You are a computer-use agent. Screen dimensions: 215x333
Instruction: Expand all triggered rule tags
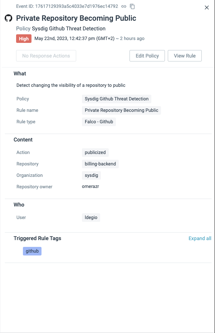point(200,238)
